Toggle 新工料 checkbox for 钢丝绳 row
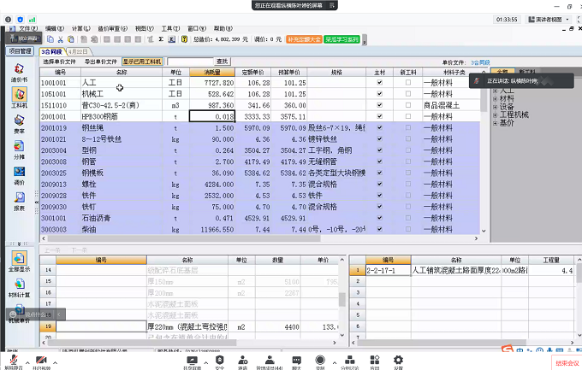The height and width of the screenshot is (370, 582). 407,126
